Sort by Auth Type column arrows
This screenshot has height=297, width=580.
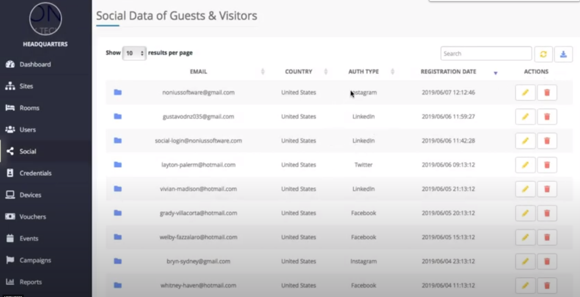[x=392, y=72]
